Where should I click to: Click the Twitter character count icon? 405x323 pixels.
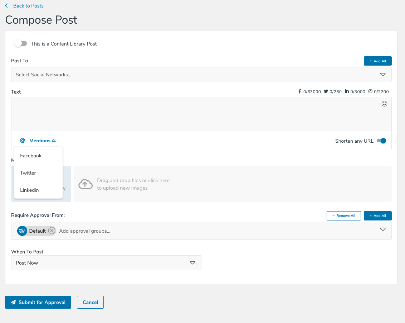(326, 91)
